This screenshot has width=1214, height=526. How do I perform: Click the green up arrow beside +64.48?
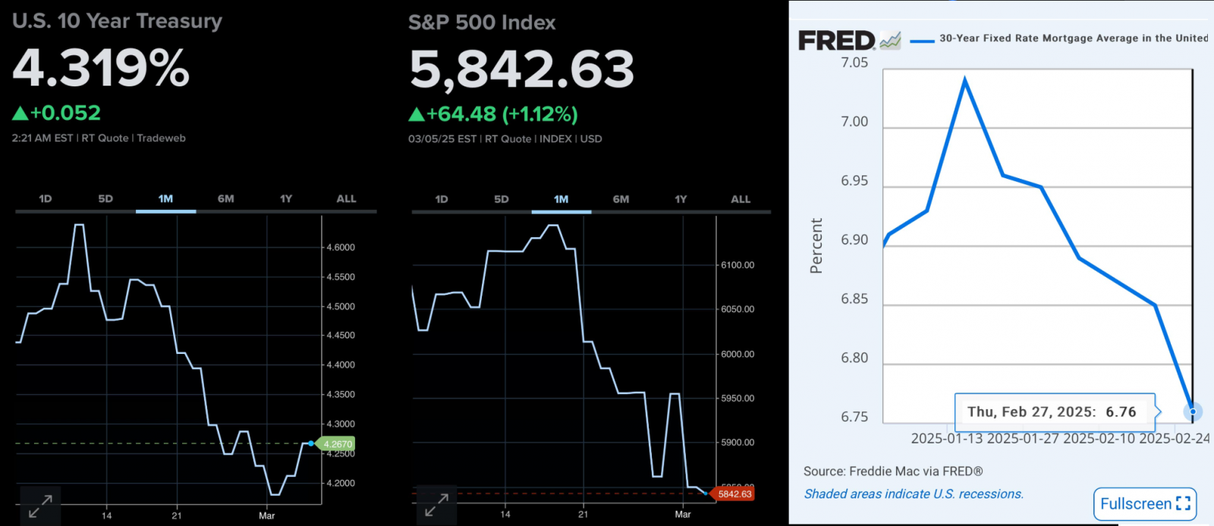pyautogui.click(x=417, y=114)
